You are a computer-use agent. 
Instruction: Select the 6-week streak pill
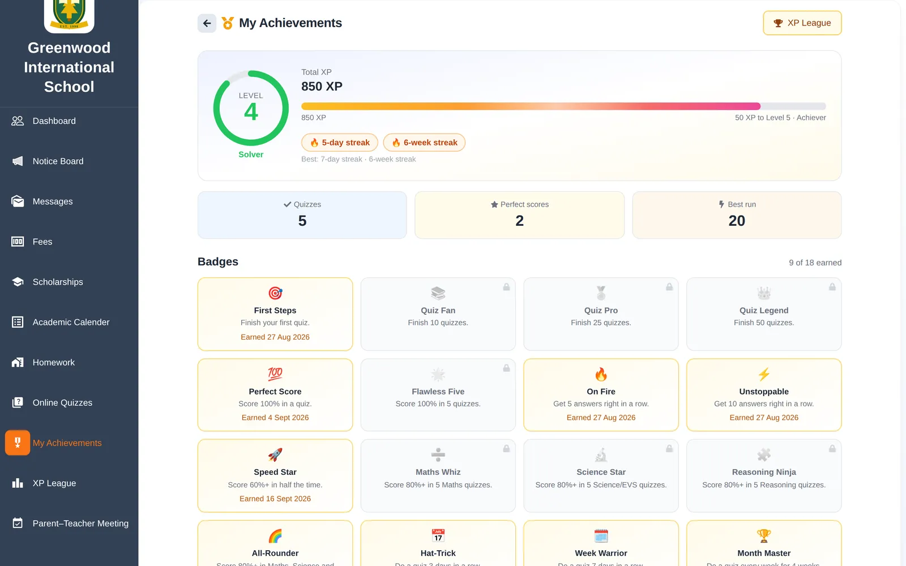pos(424,143)
